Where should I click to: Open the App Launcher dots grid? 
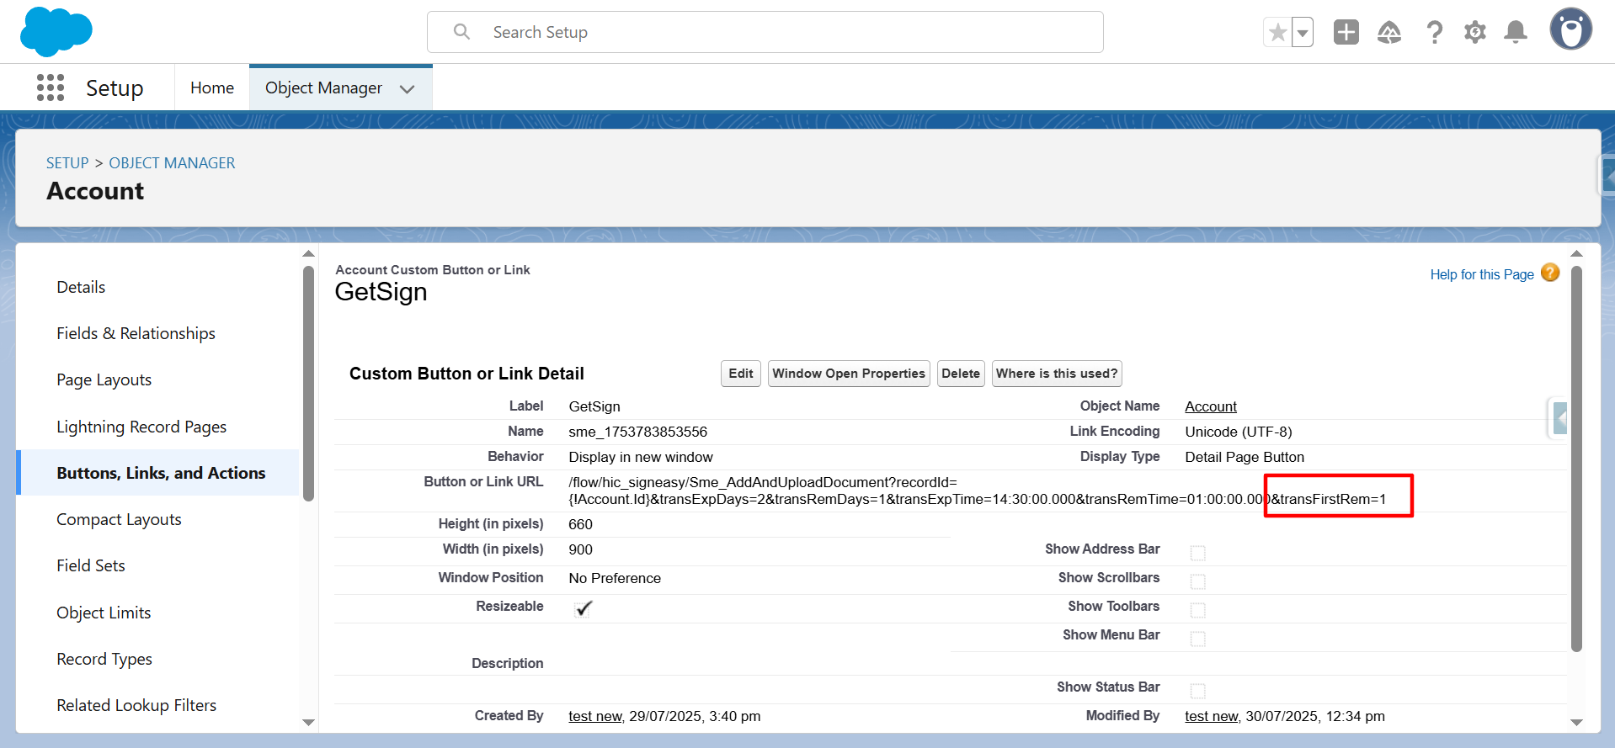point(51,88)
